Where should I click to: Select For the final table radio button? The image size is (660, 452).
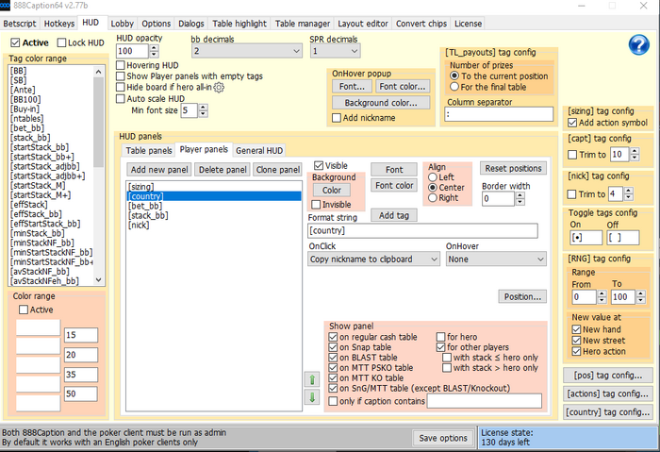454,87
